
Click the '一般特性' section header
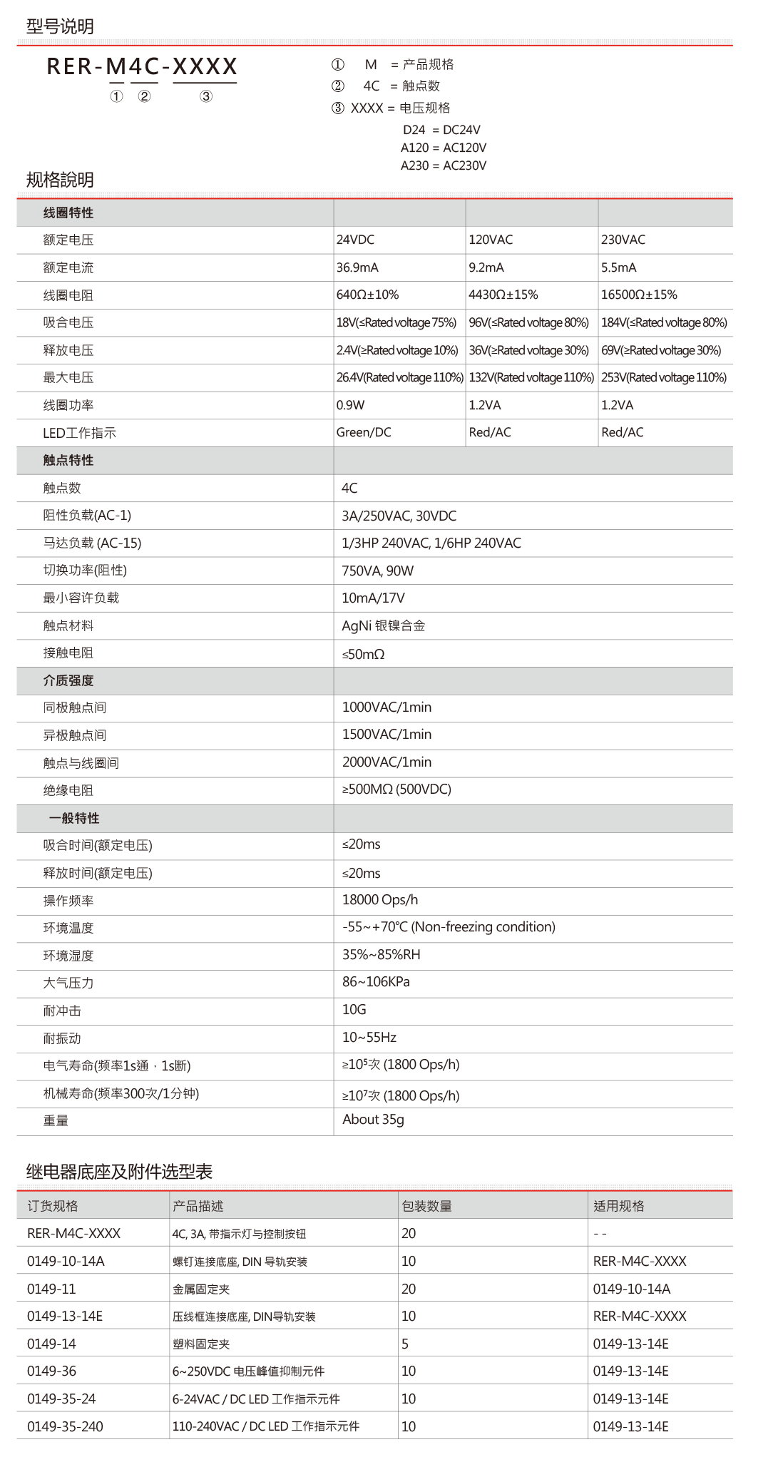pos(74,818)
